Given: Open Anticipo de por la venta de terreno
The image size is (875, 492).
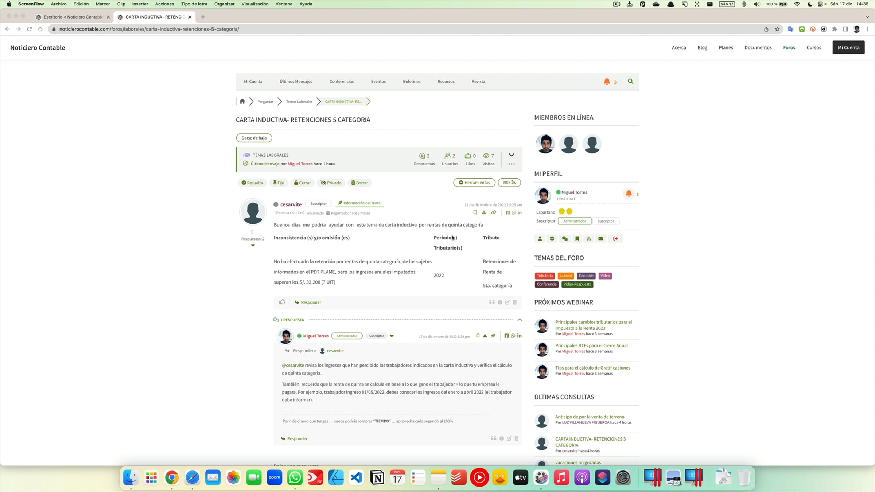Looking at the screenshot, I should pyautogui.click(x=590, y=417).
